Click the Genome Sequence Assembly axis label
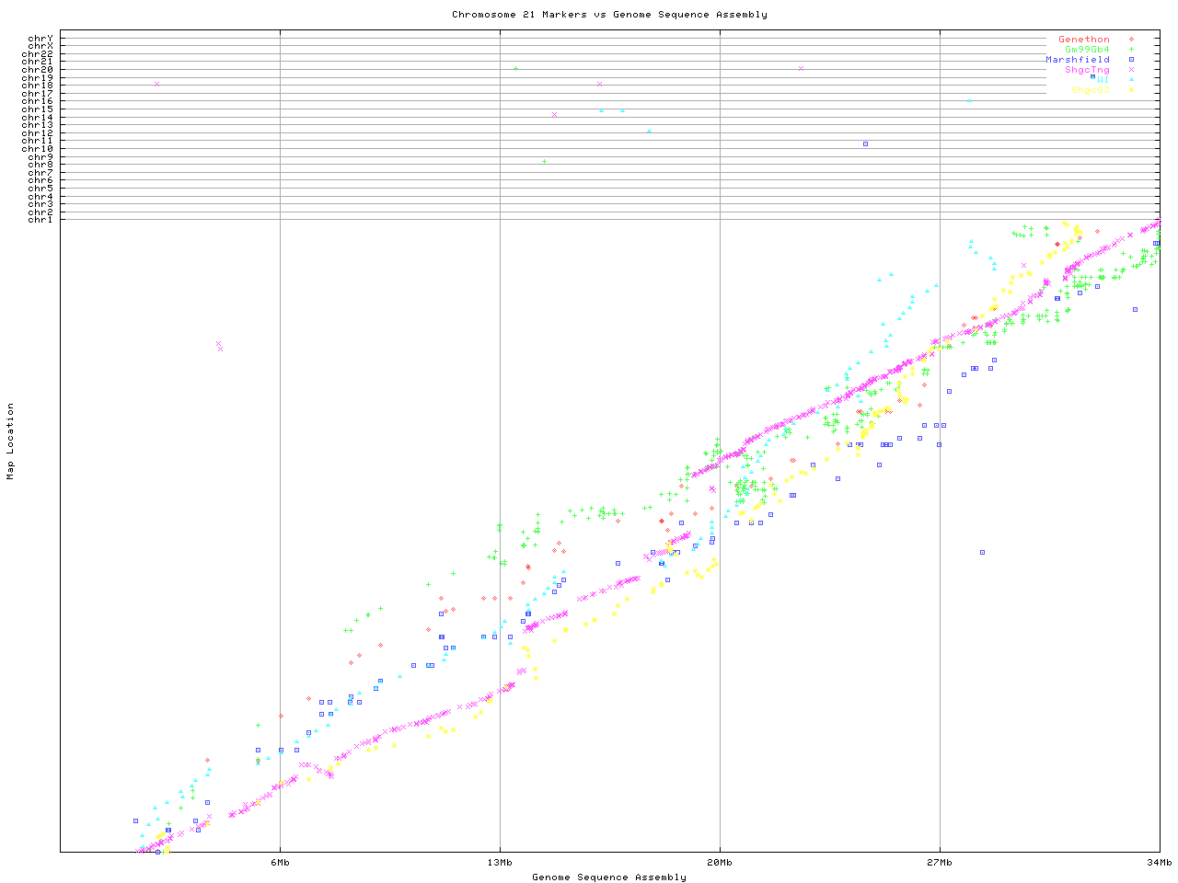1178x883 pixels. [609, 877]
